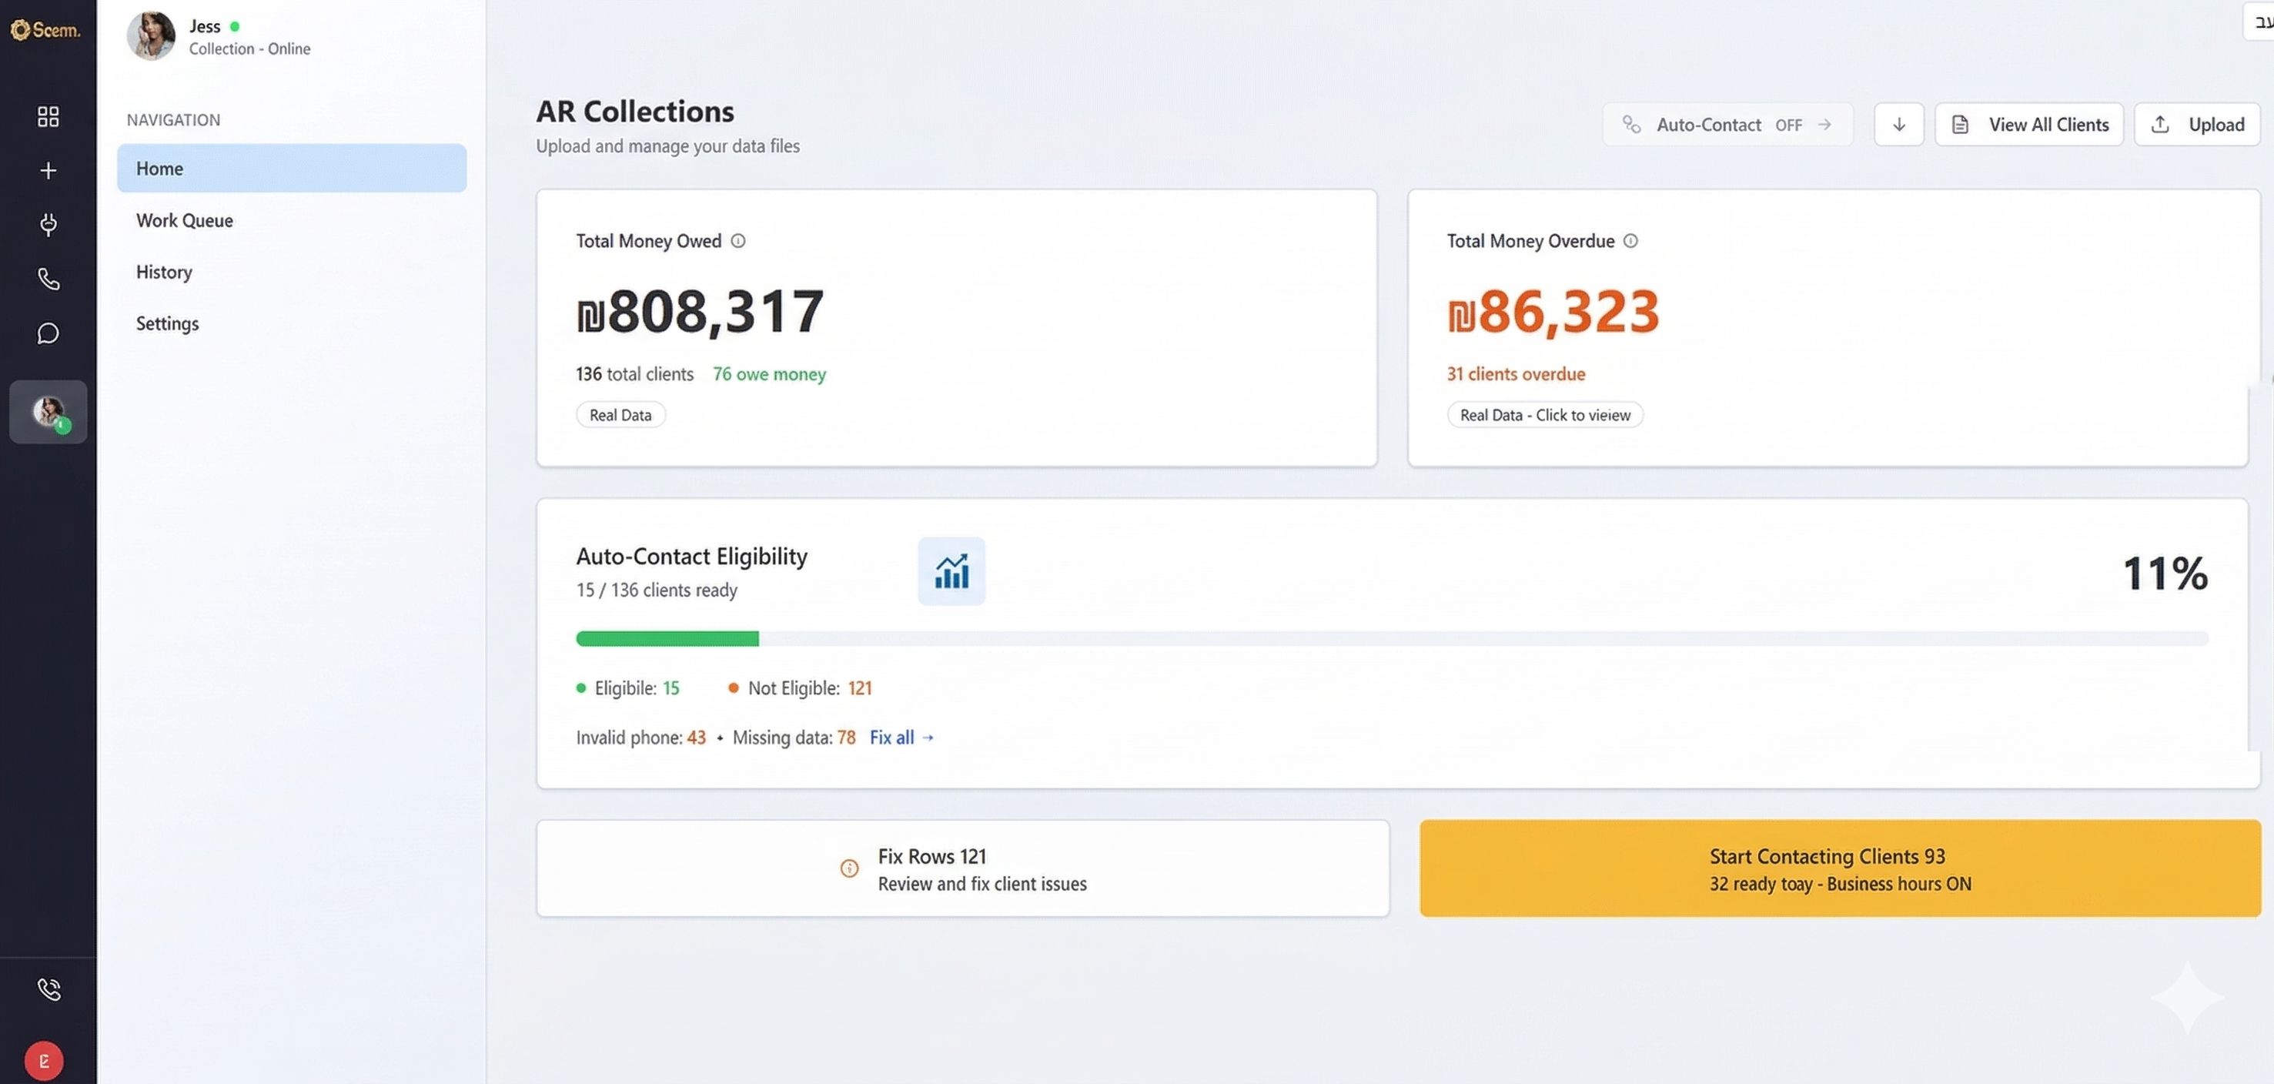Open the chat bubble icon in sidebar
The image size is (2274, 1084).
[48, 333]
